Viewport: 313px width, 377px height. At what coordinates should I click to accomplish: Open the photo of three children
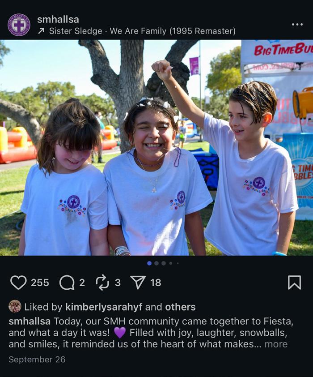click(x=156, y=148)
